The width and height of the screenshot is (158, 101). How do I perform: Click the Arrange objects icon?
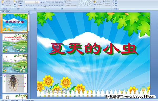95,3
